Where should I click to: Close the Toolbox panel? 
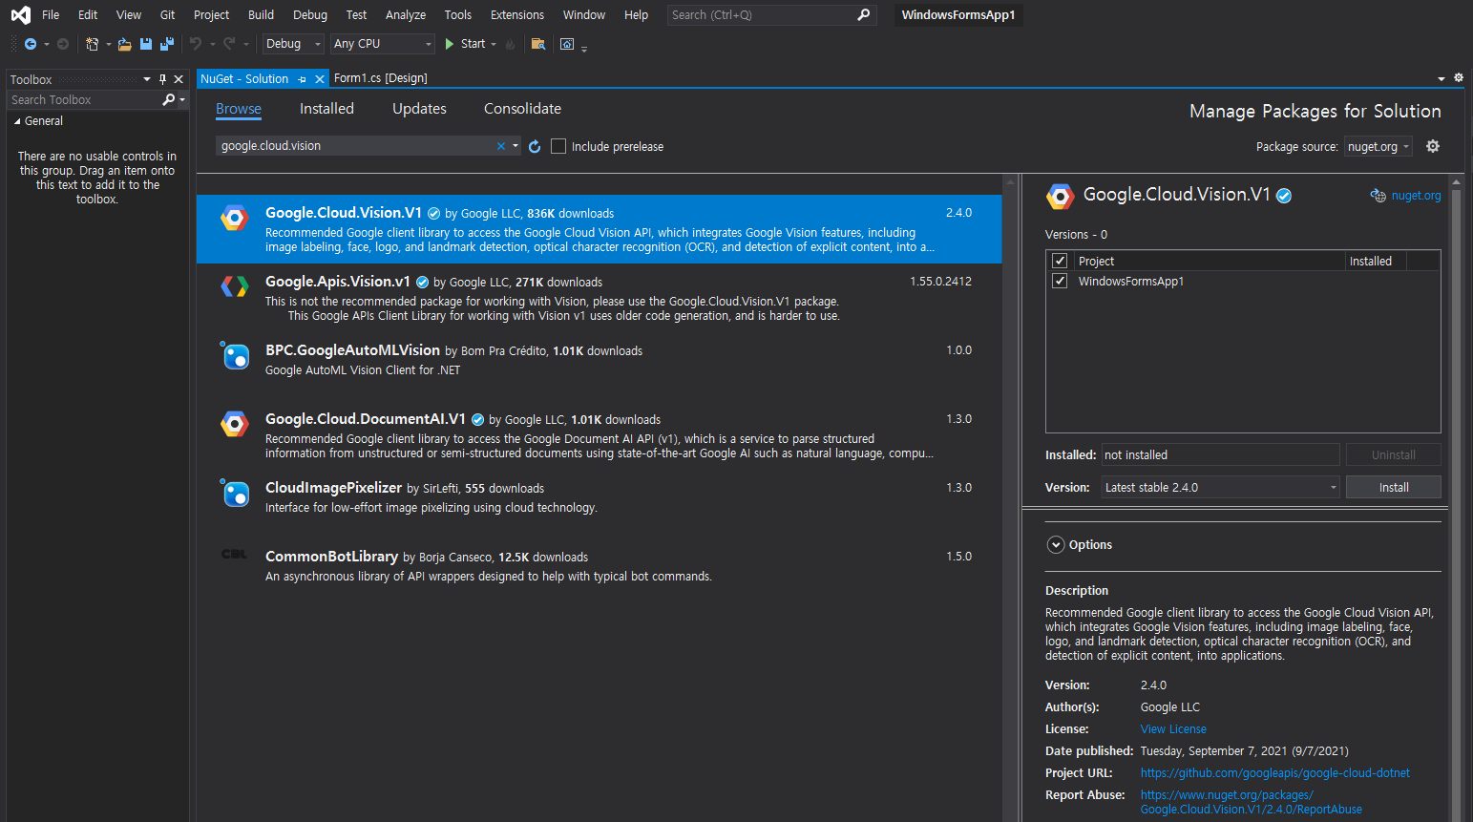point(179,79)
